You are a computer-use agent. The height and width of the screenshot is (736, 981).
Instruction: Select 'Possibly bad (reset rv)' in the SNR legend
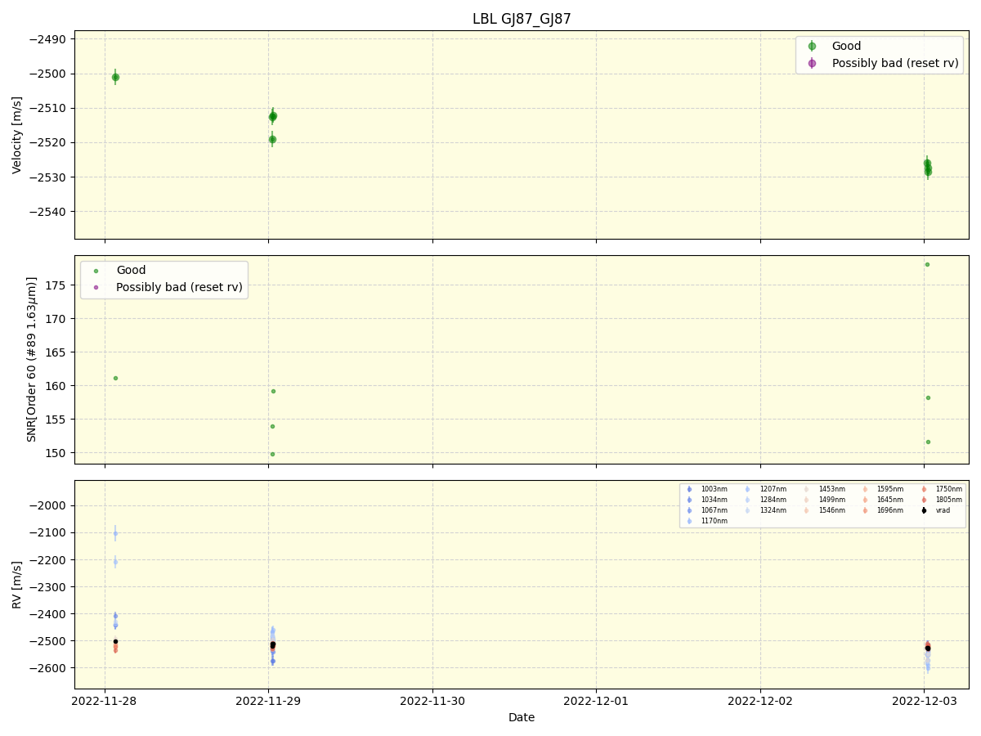point(179,287)
